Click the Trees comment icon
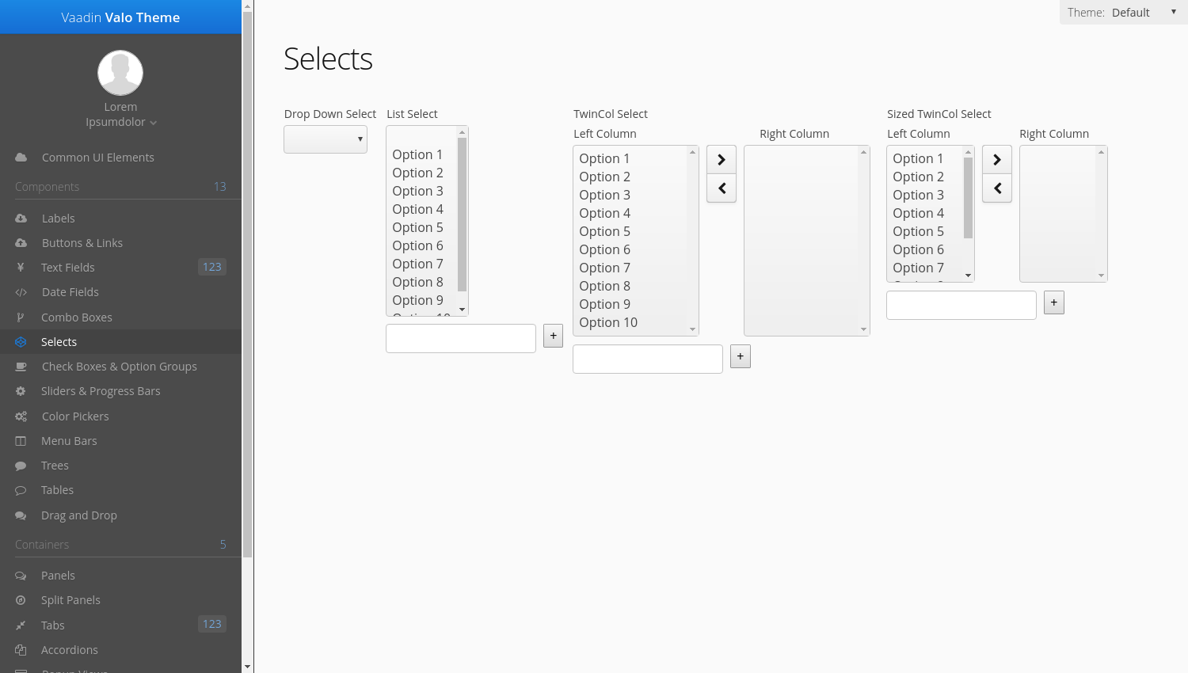Viewport: 1188px width, 673px height. (x=21, y=466)
